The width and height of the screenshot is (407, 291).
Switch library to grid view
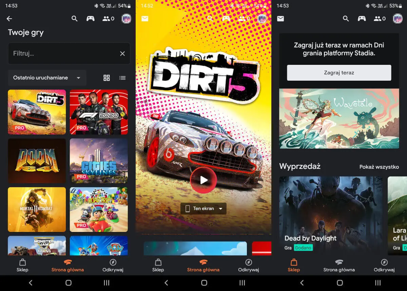pos(106,78)
